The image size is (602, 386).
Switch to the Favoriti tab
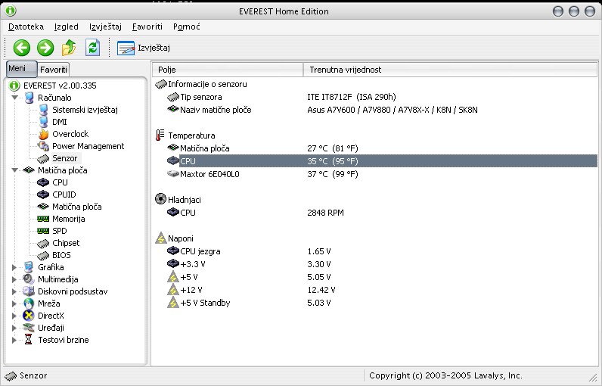54,69
